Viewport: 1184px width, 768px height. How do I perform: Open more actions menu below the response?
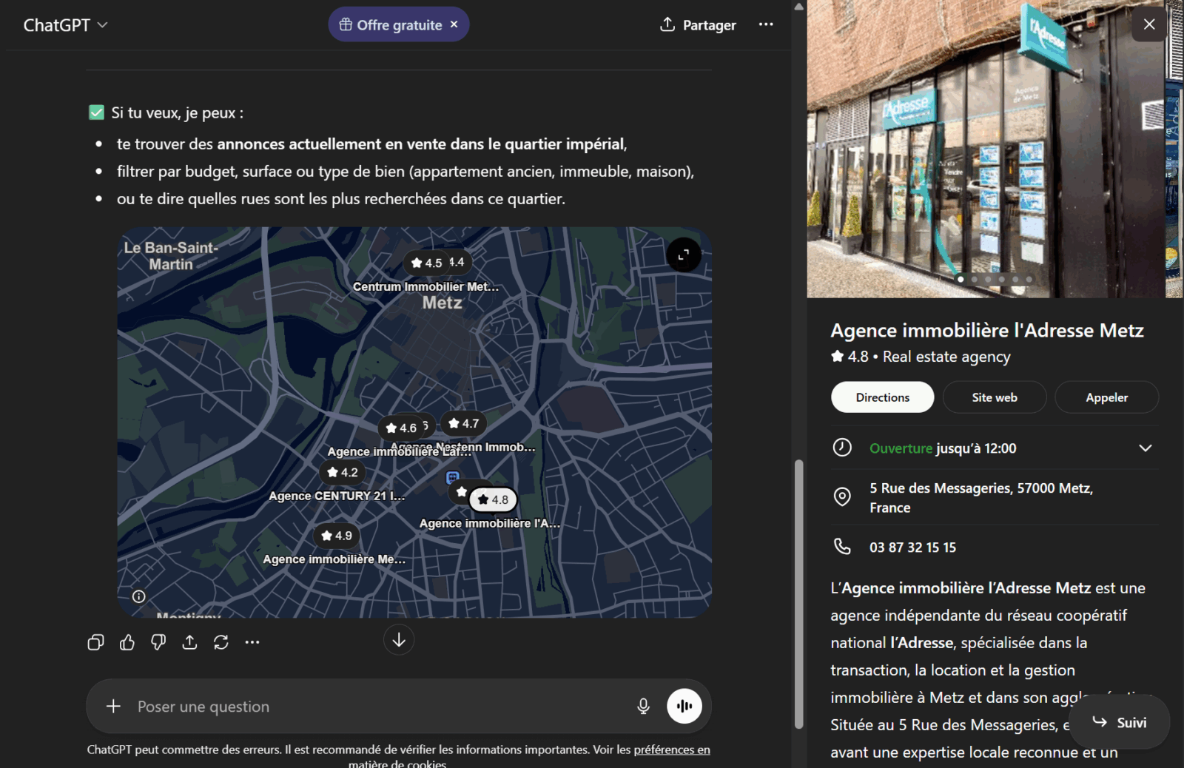(252, 642)
